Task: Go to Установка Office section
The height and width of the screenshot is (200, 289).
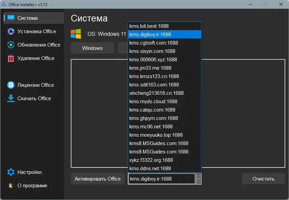Action: pyautogui.click(x=37, y=31)
